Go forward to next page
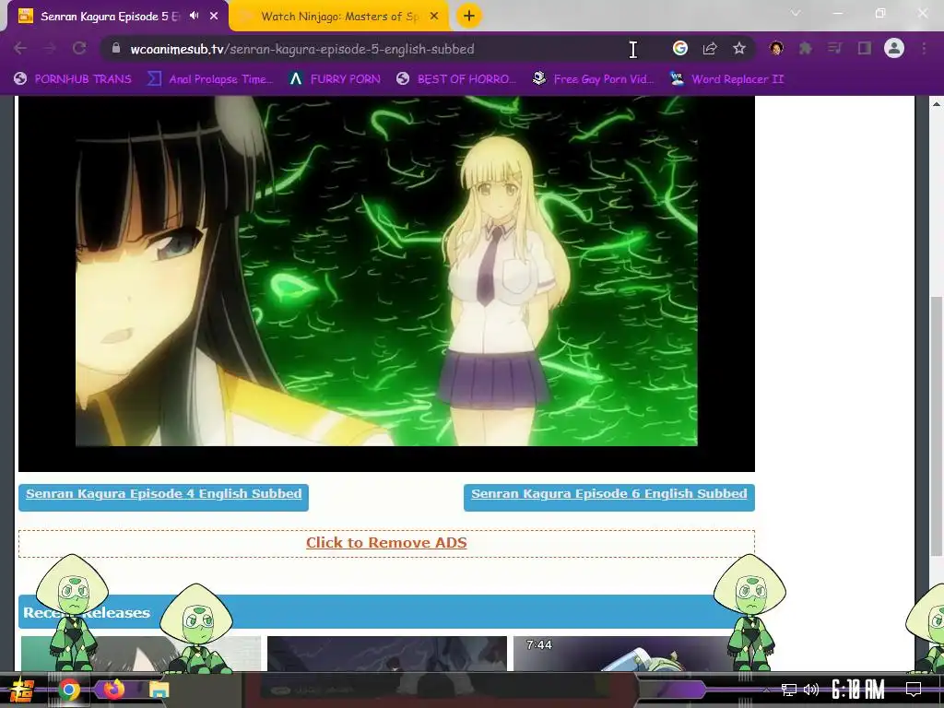The image size is (944, 708). point(50,48)
